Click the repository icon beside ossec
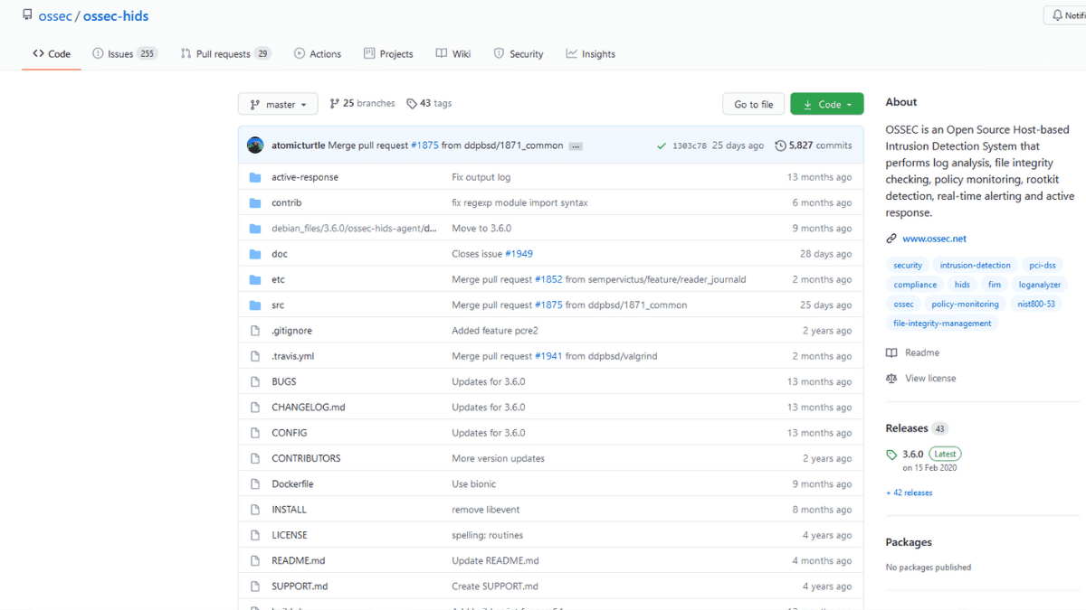Image resolution: width=1086 pixels, height=610 pixels. 27,15
